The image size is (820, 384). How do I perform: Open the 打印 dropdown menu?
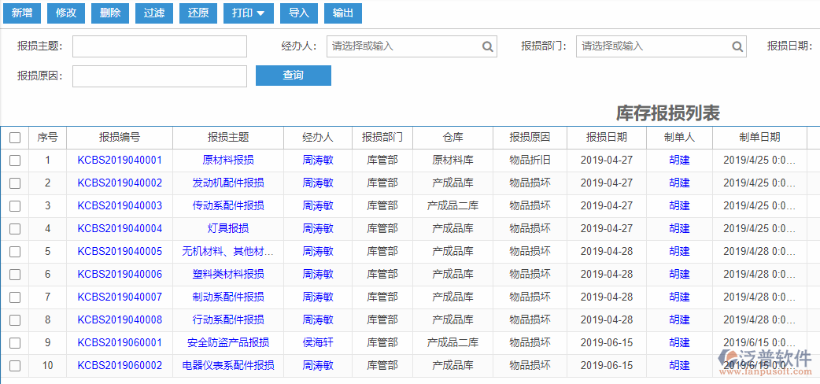click(x=249, y=13)
